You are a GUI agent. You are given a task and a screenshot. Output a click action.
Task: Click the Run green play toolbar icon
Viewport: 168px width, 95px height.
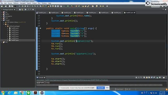coord(68,6)
